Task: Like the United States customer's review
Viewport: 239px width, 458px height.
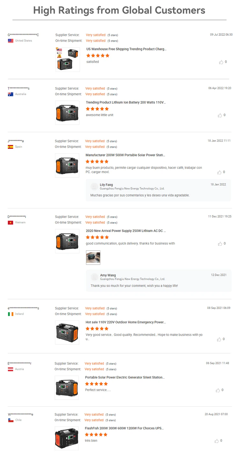Action: click(x=221, y=62)
